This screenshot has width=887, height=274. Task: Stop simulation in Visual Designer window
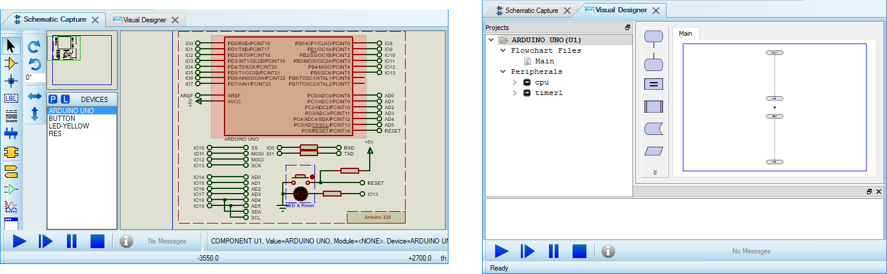coord(580,251)
